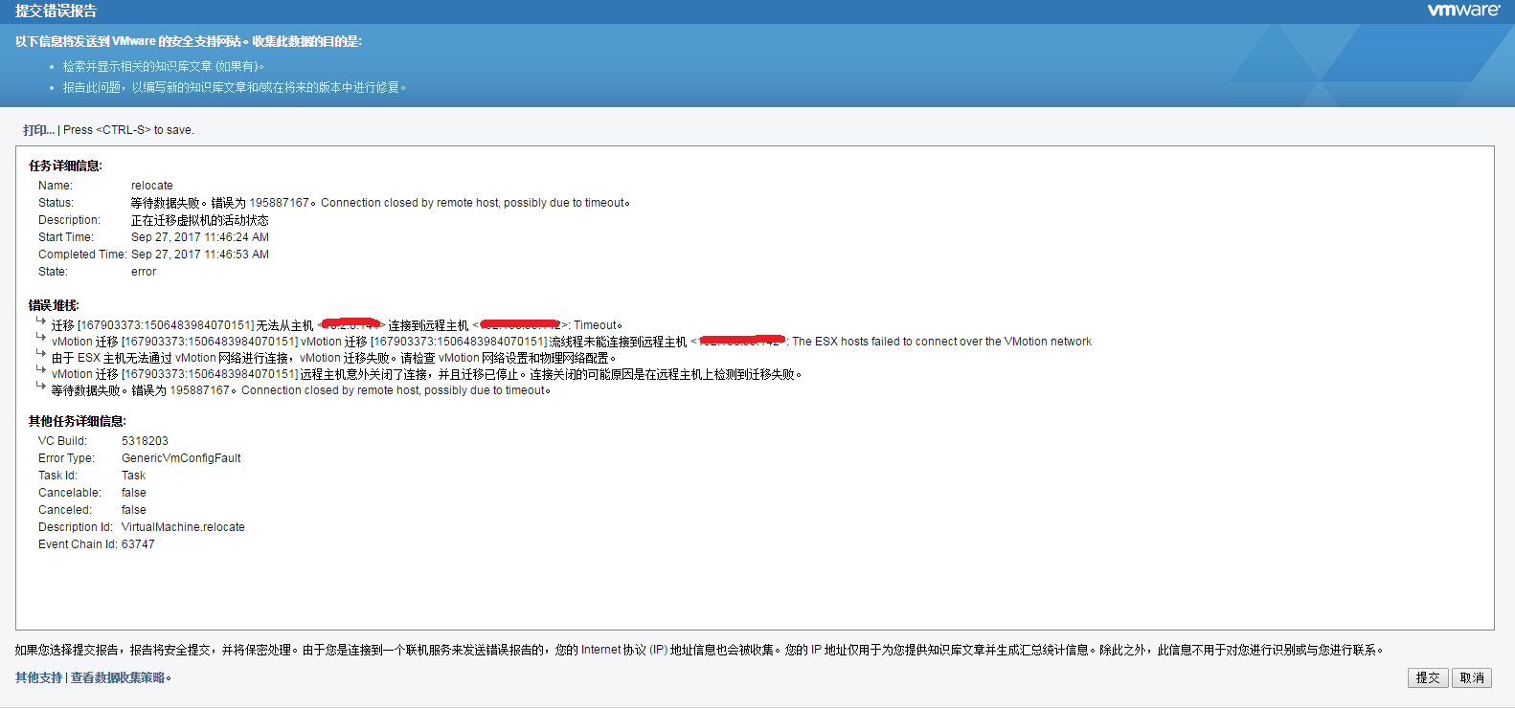Viewport: 1515px width, 709px height.
Task: Click the 错误堆栈 heading
Action: 54,305
